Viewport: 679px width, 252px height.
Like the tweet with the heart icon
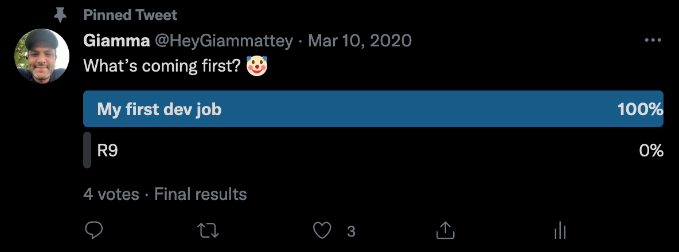point(323,230)
